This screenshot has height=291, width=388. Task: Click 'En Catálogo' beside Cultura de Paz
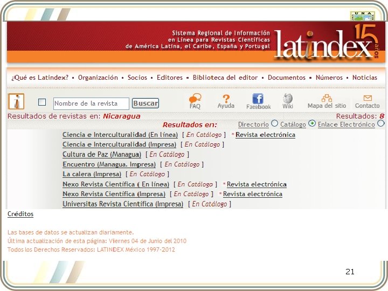(167, 155)
